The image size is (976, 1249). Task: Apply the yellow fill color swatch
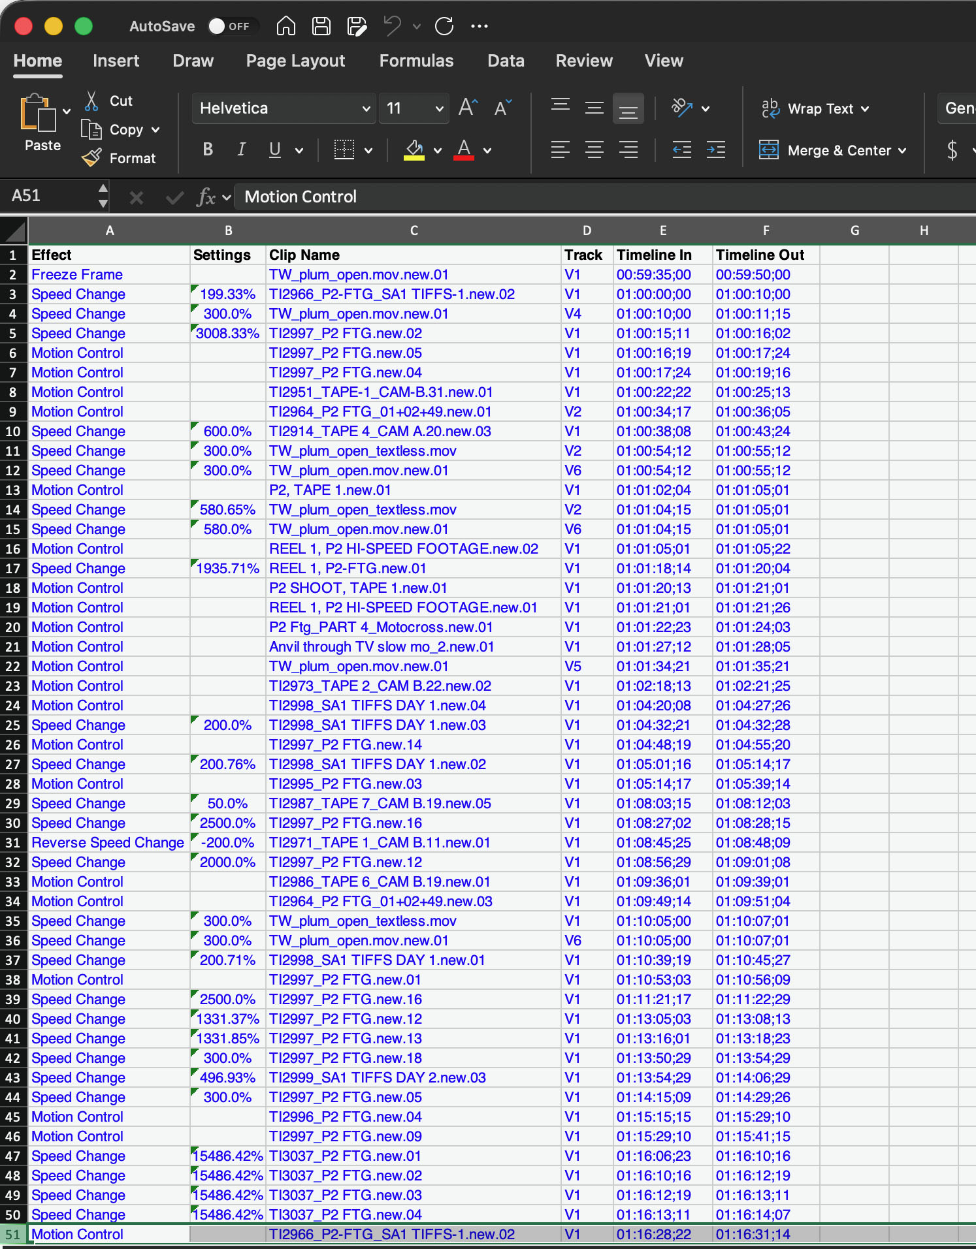coord(414,150)
